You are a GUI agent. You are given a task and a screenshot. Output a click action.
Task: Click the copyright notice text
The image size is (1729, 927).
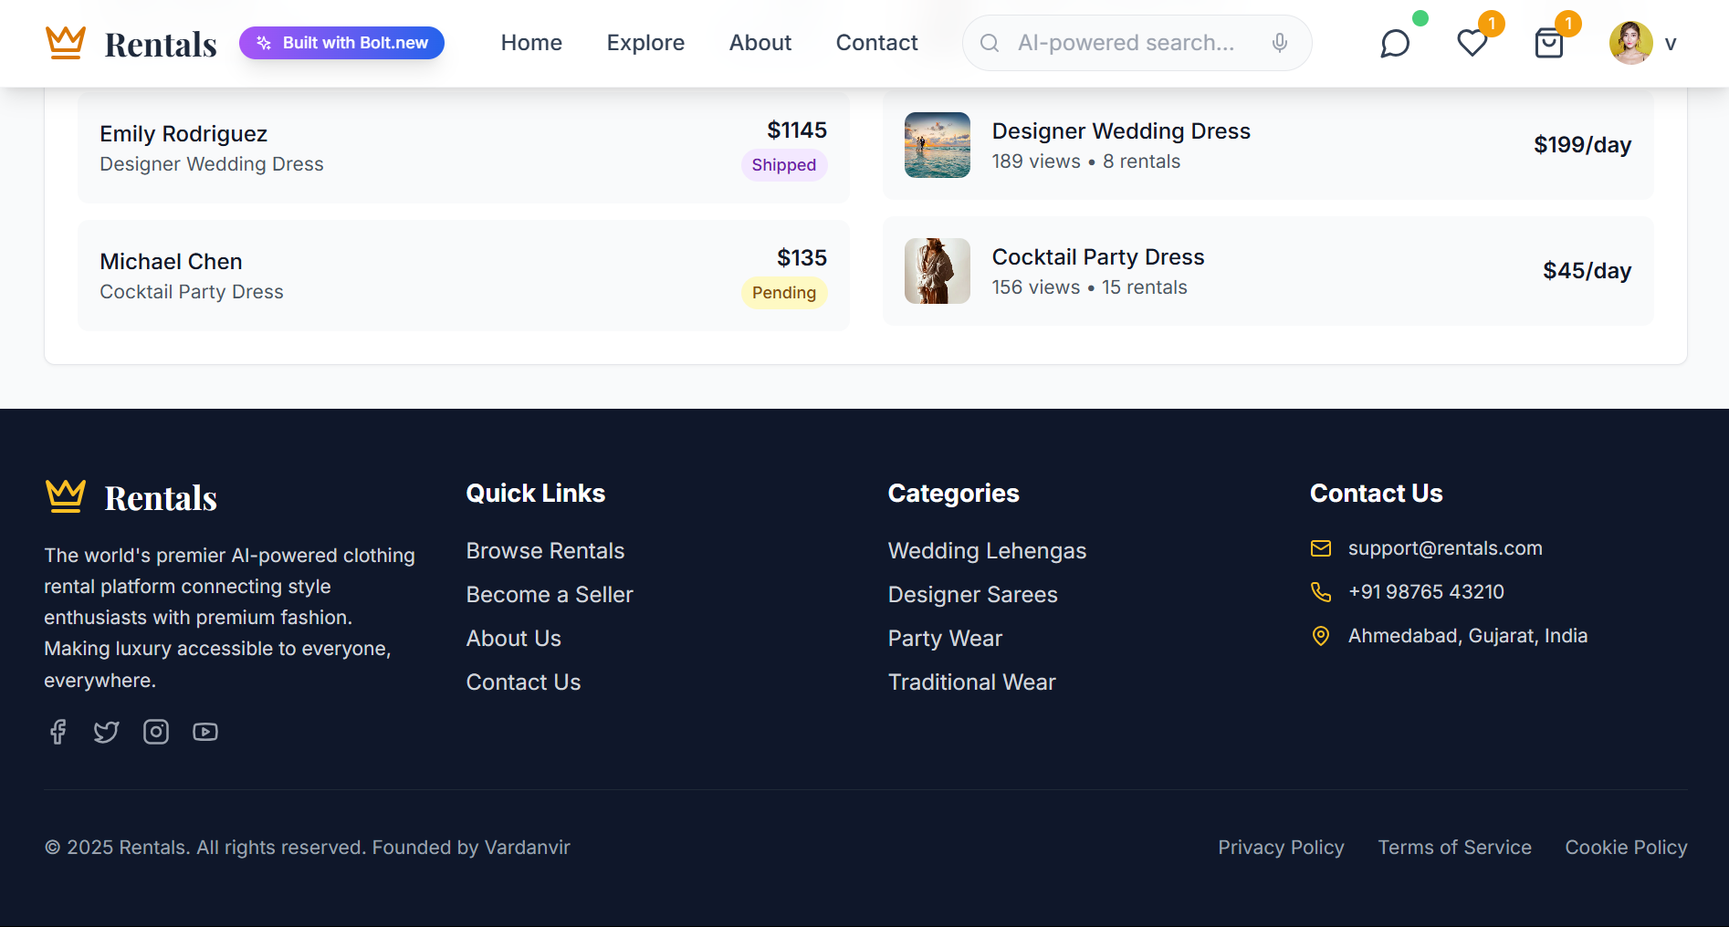tap(308, 848)
